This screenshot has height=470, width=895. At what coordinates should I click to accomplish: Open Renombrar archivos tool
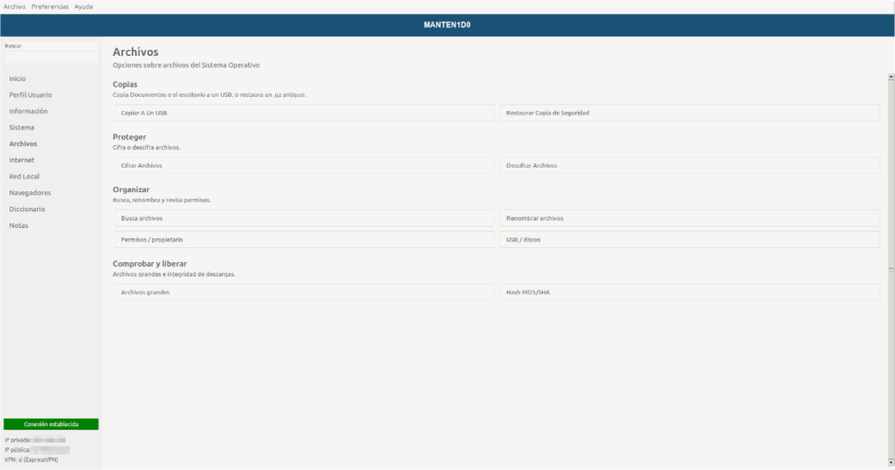point(690,218)
